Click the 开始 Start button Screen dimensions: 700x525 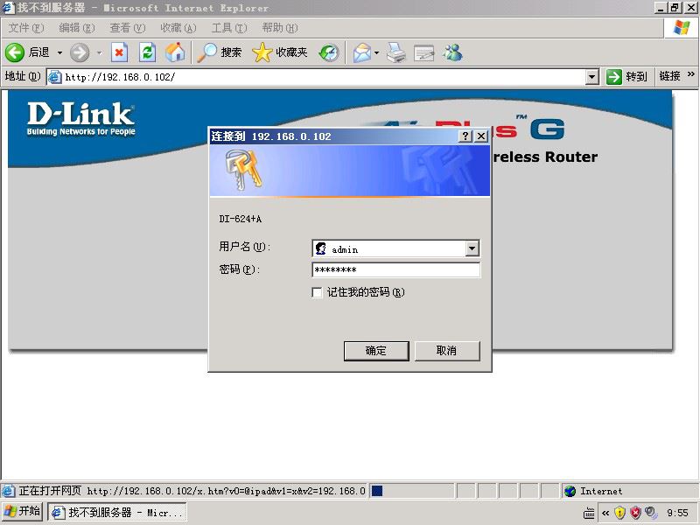[22, 512]
